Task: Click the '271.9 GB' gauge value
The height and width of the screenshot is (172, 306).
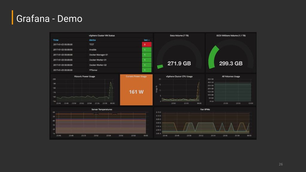Action: pos(179,63)
